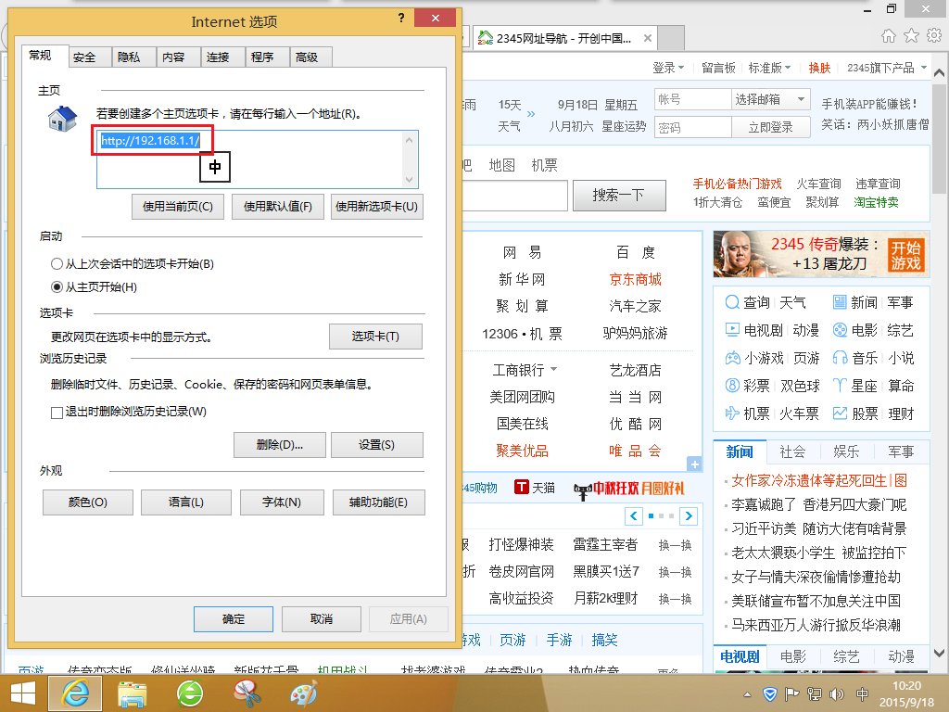Select 从上次会话中的选项卡开始 radio button
Image resolution: width=949 pixels, height=712 pixels.
tap(57, 264)
